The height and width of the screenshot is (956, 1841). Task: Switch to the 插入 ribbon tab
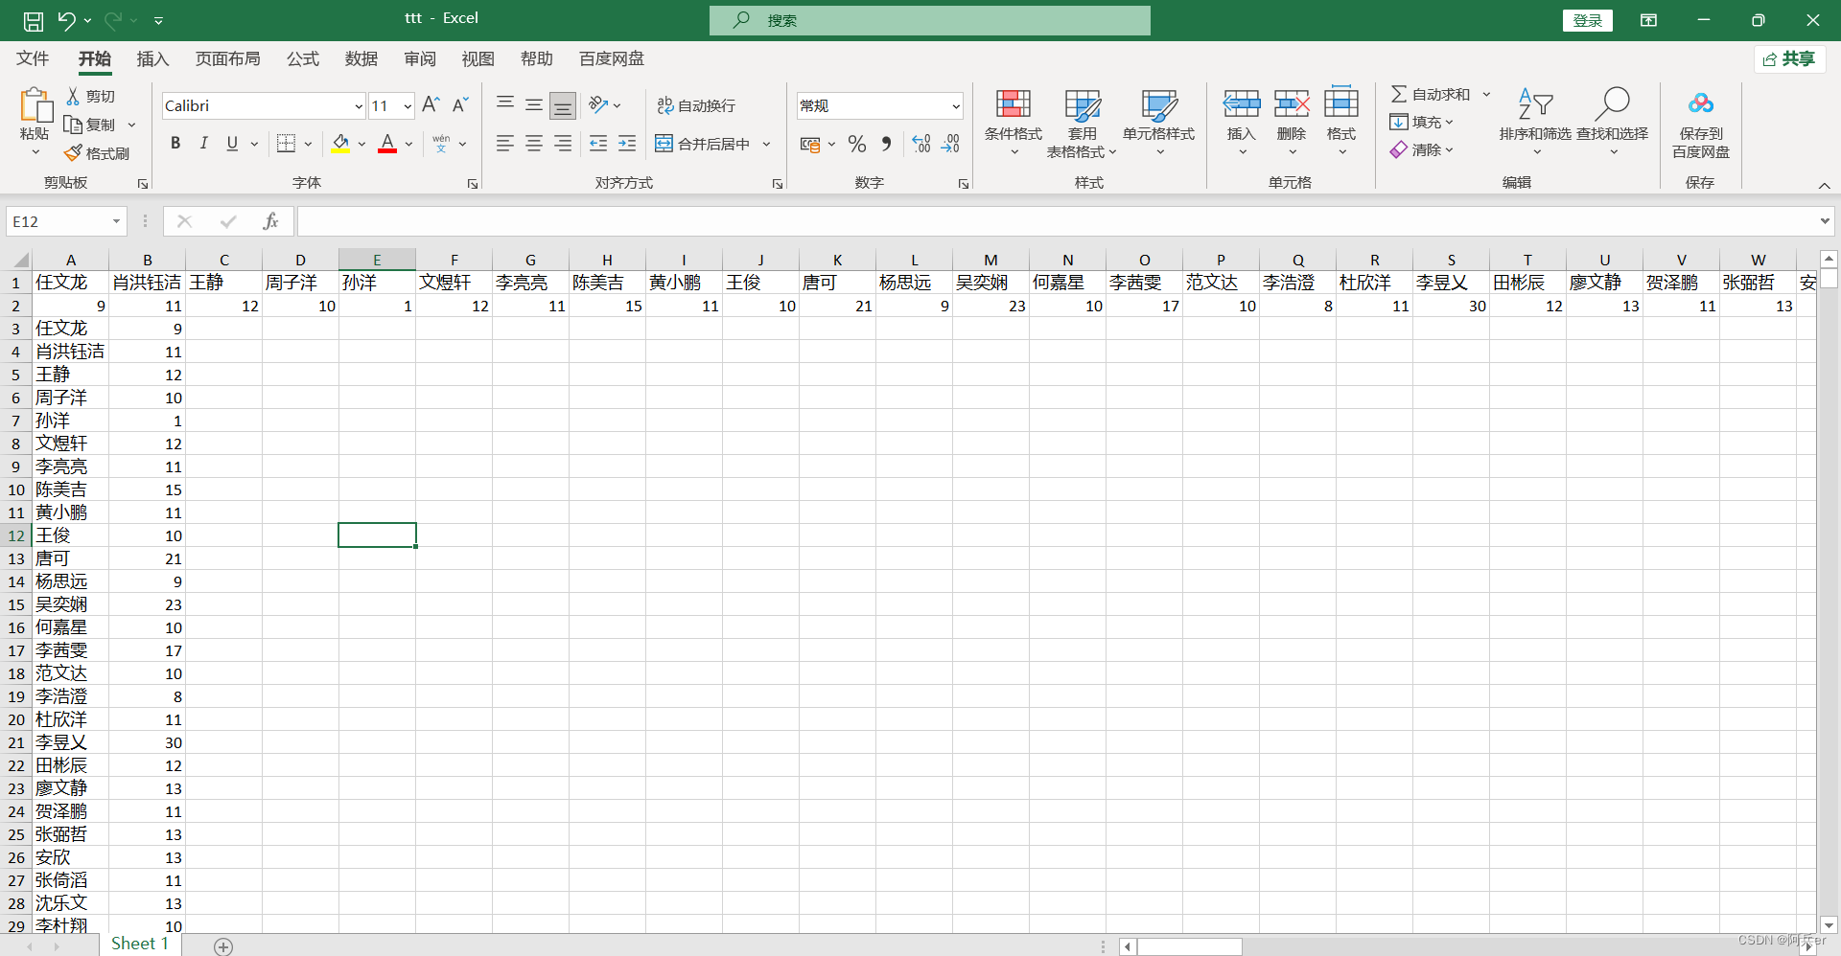tap(151, 58)
